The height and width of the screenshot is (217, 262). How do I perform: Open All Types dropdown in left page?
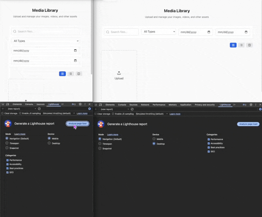(x=45, y=41)
